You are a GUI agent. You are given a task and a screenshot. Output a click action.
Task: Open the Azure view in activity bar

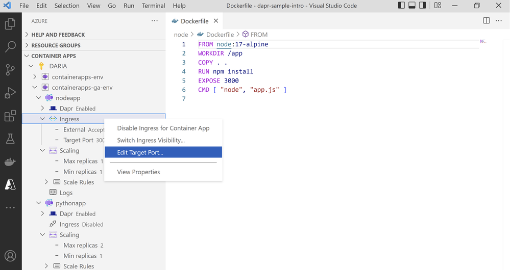coord(10,184)
